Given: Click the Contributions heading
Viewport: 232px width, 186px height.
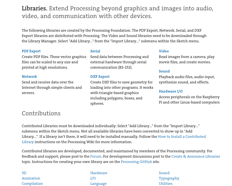Looking at the screenshot, I should tap(41, 113).
